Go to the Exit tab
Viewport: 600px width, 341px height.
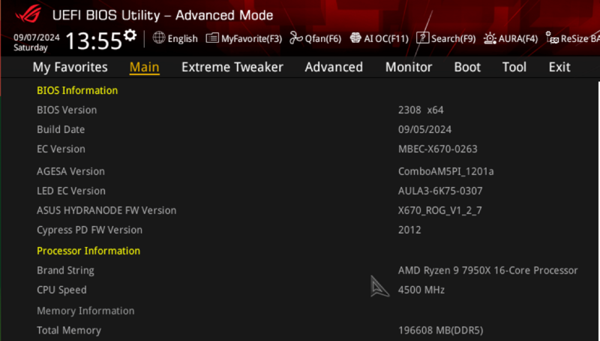pos(559,67)
